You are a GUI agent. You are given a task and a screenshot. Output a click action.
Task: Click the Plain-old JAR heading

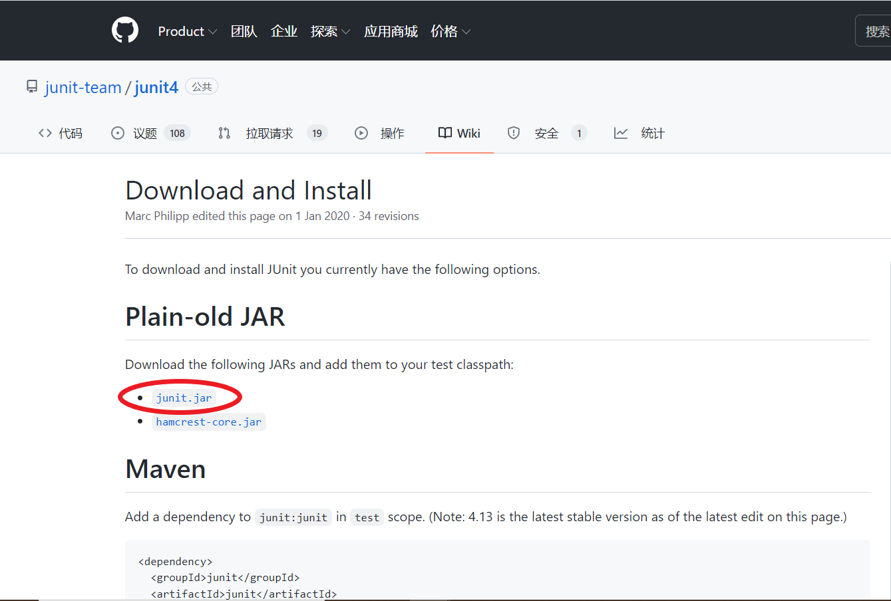(x=205, y=316)
